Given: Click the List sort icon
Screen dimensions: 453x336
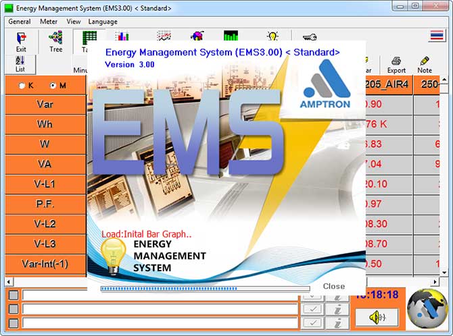Looking at the screenshot, I should coord(20,64).
